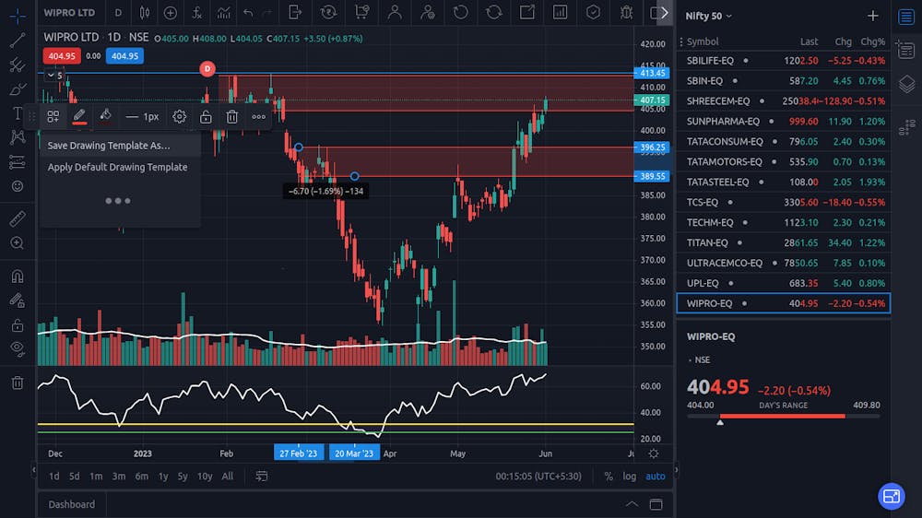Open the blue floating window button
Image resolution: width=922 pixels, height=518 pixels.
pyautogui.click(x=892, y=496)
